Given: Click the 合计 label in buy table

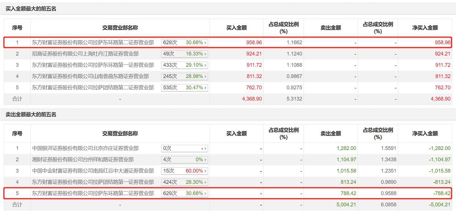Looking at the screenshot, I should (x=17, y=99).
